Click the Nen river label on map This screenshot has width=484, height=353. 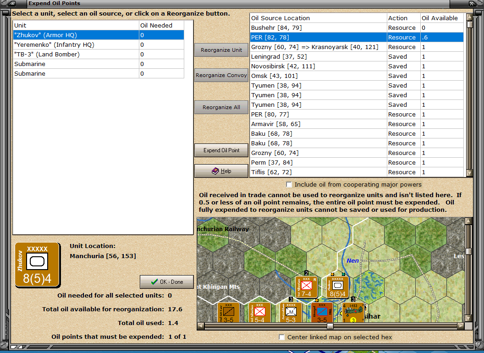(352, 261)
